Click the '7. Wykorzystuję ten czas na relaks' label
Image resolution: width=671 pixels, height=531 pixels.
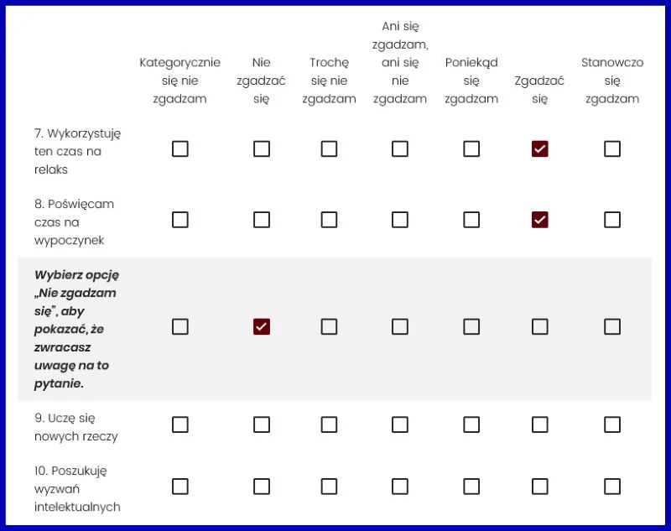coord(77,151)
